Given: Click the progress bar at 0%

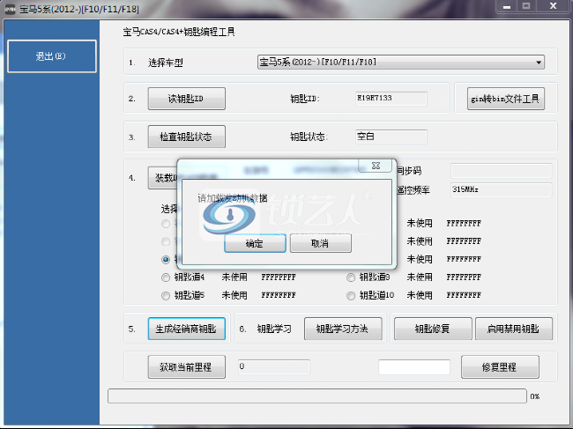Looking at the screenshot, I should pos(317,396).
